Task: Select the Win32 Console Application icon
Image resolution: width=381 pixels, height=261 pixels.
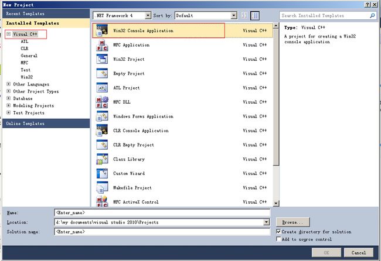Action: pos(102,30)
